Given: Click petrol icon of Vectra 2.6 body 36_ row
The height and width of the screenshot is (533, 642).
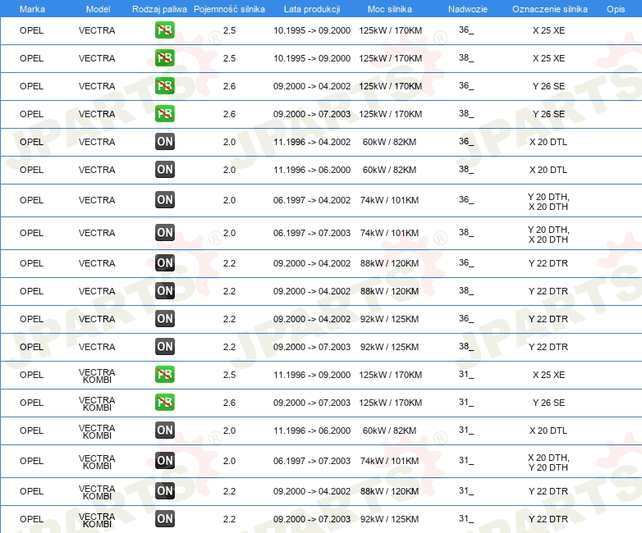Looking at the screenshot, I should click(x=164, y=86).
